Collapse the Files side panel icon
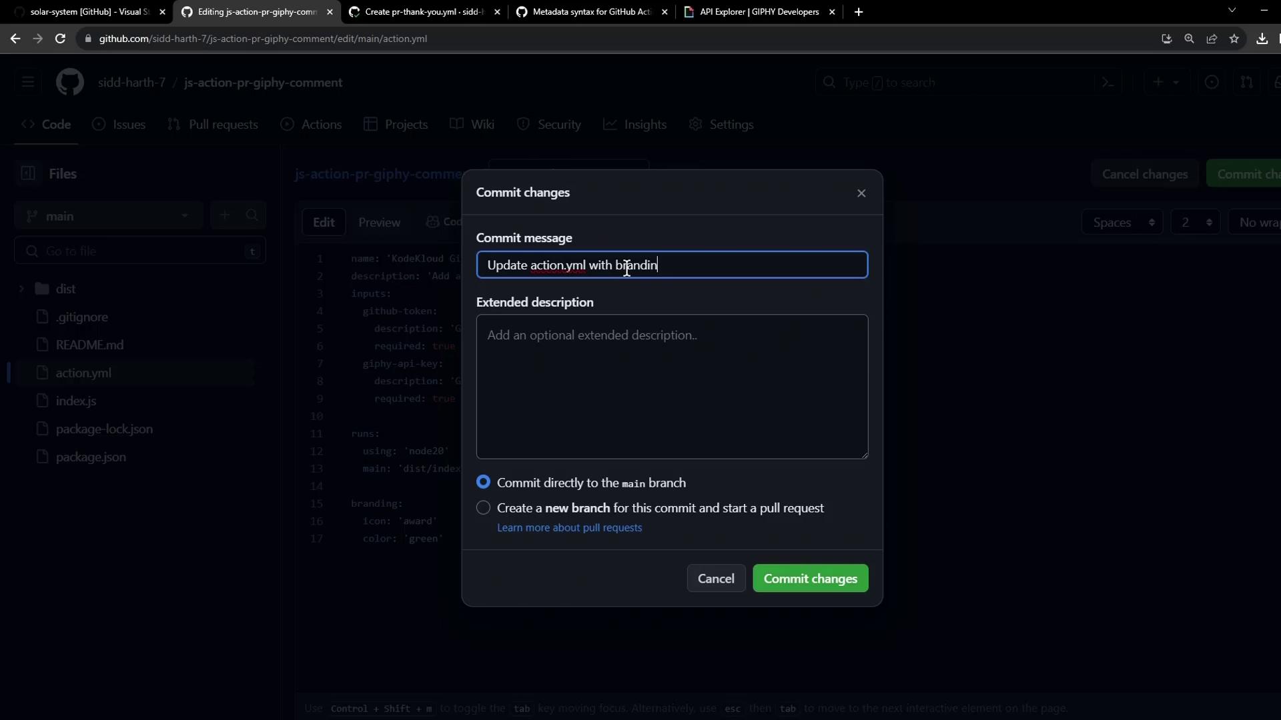Image resolution: width=1281 pixels, height=720 pixels. pos(28,173)
